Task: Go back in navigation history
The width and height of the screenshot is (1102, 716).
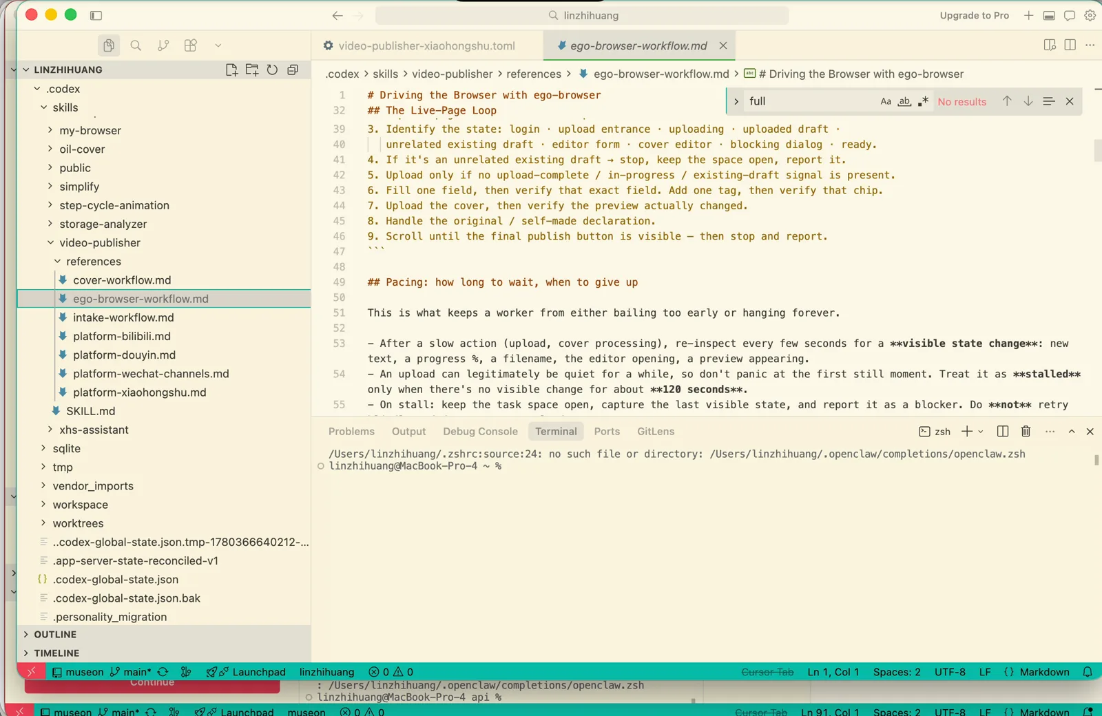Action: (x=337, y=15)
